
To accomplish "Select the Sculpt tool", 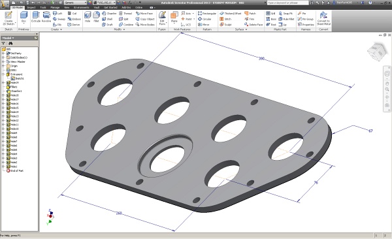I will coord(225,25).
